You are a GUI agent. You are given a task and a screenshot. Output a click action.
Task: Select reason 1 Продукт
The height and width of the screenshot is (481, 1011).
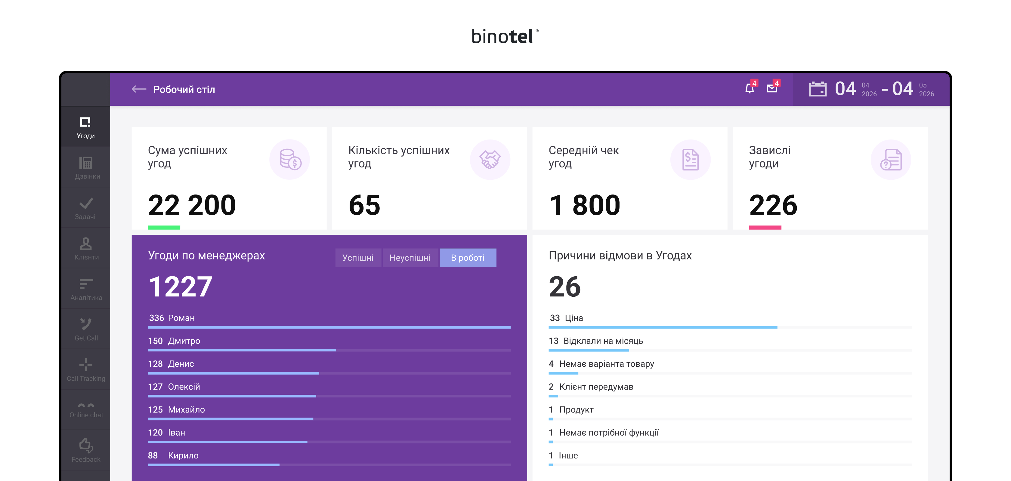point(730,412)
